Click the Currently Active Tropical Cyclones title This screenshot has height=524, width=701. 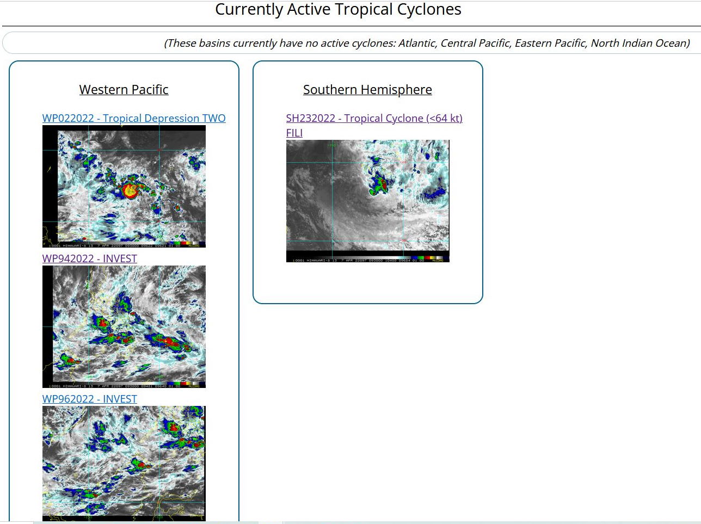pyautogui.click(x=338, y=10)
